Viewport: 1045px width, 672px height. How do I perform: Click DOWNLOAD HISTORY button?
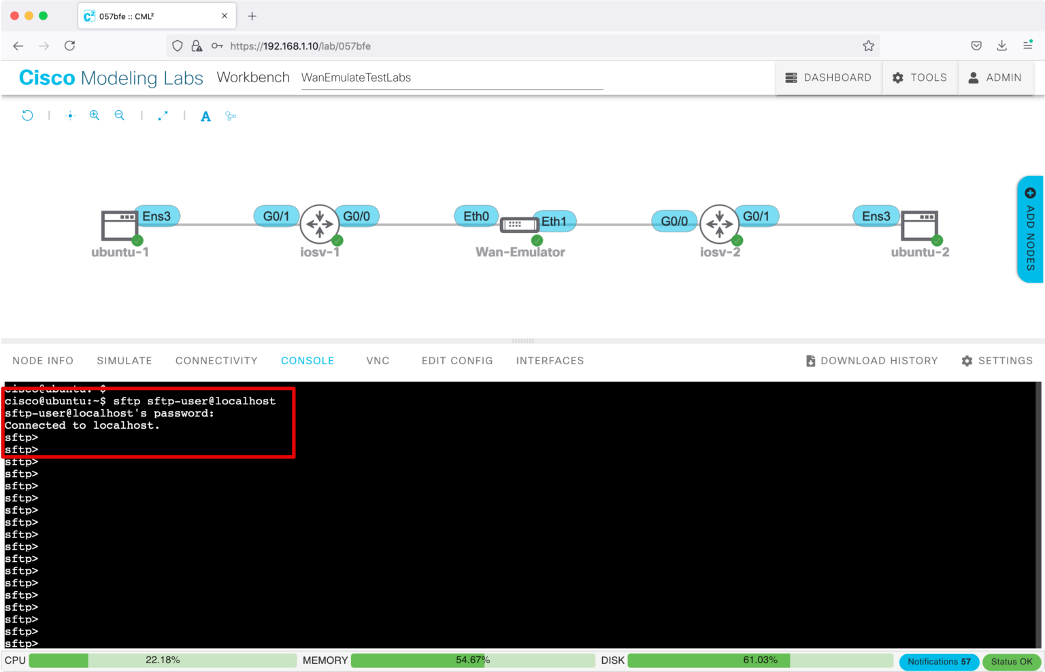872,361
